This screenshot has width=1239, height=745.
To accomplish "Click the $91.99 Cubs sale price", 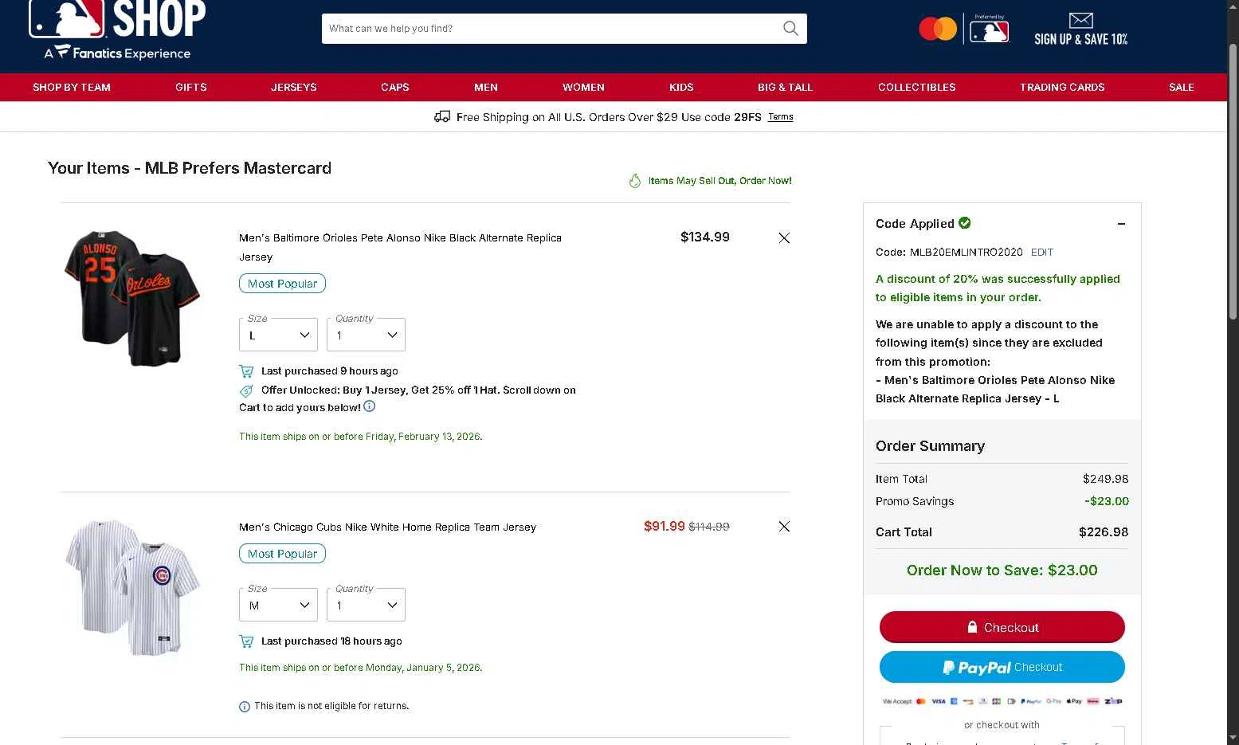I will (665, 526).
